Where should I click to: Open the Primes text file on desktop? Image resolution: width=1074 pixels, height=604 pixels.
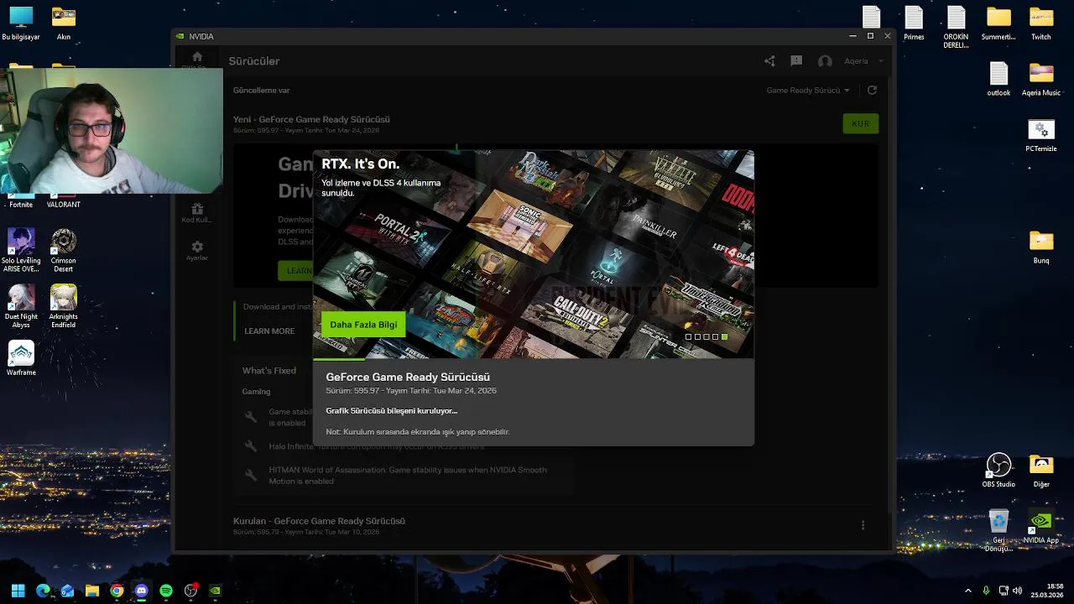(914, 23)
